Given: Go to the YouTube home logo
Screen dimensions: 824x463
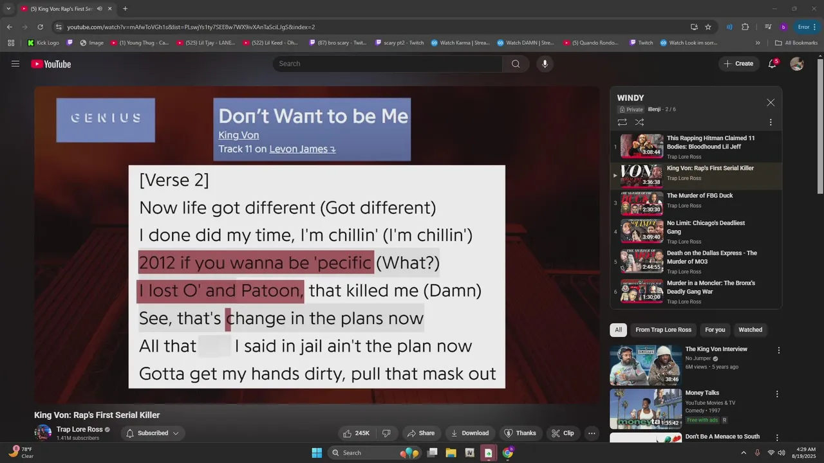Looking at the screenshot, I should 51,64.
